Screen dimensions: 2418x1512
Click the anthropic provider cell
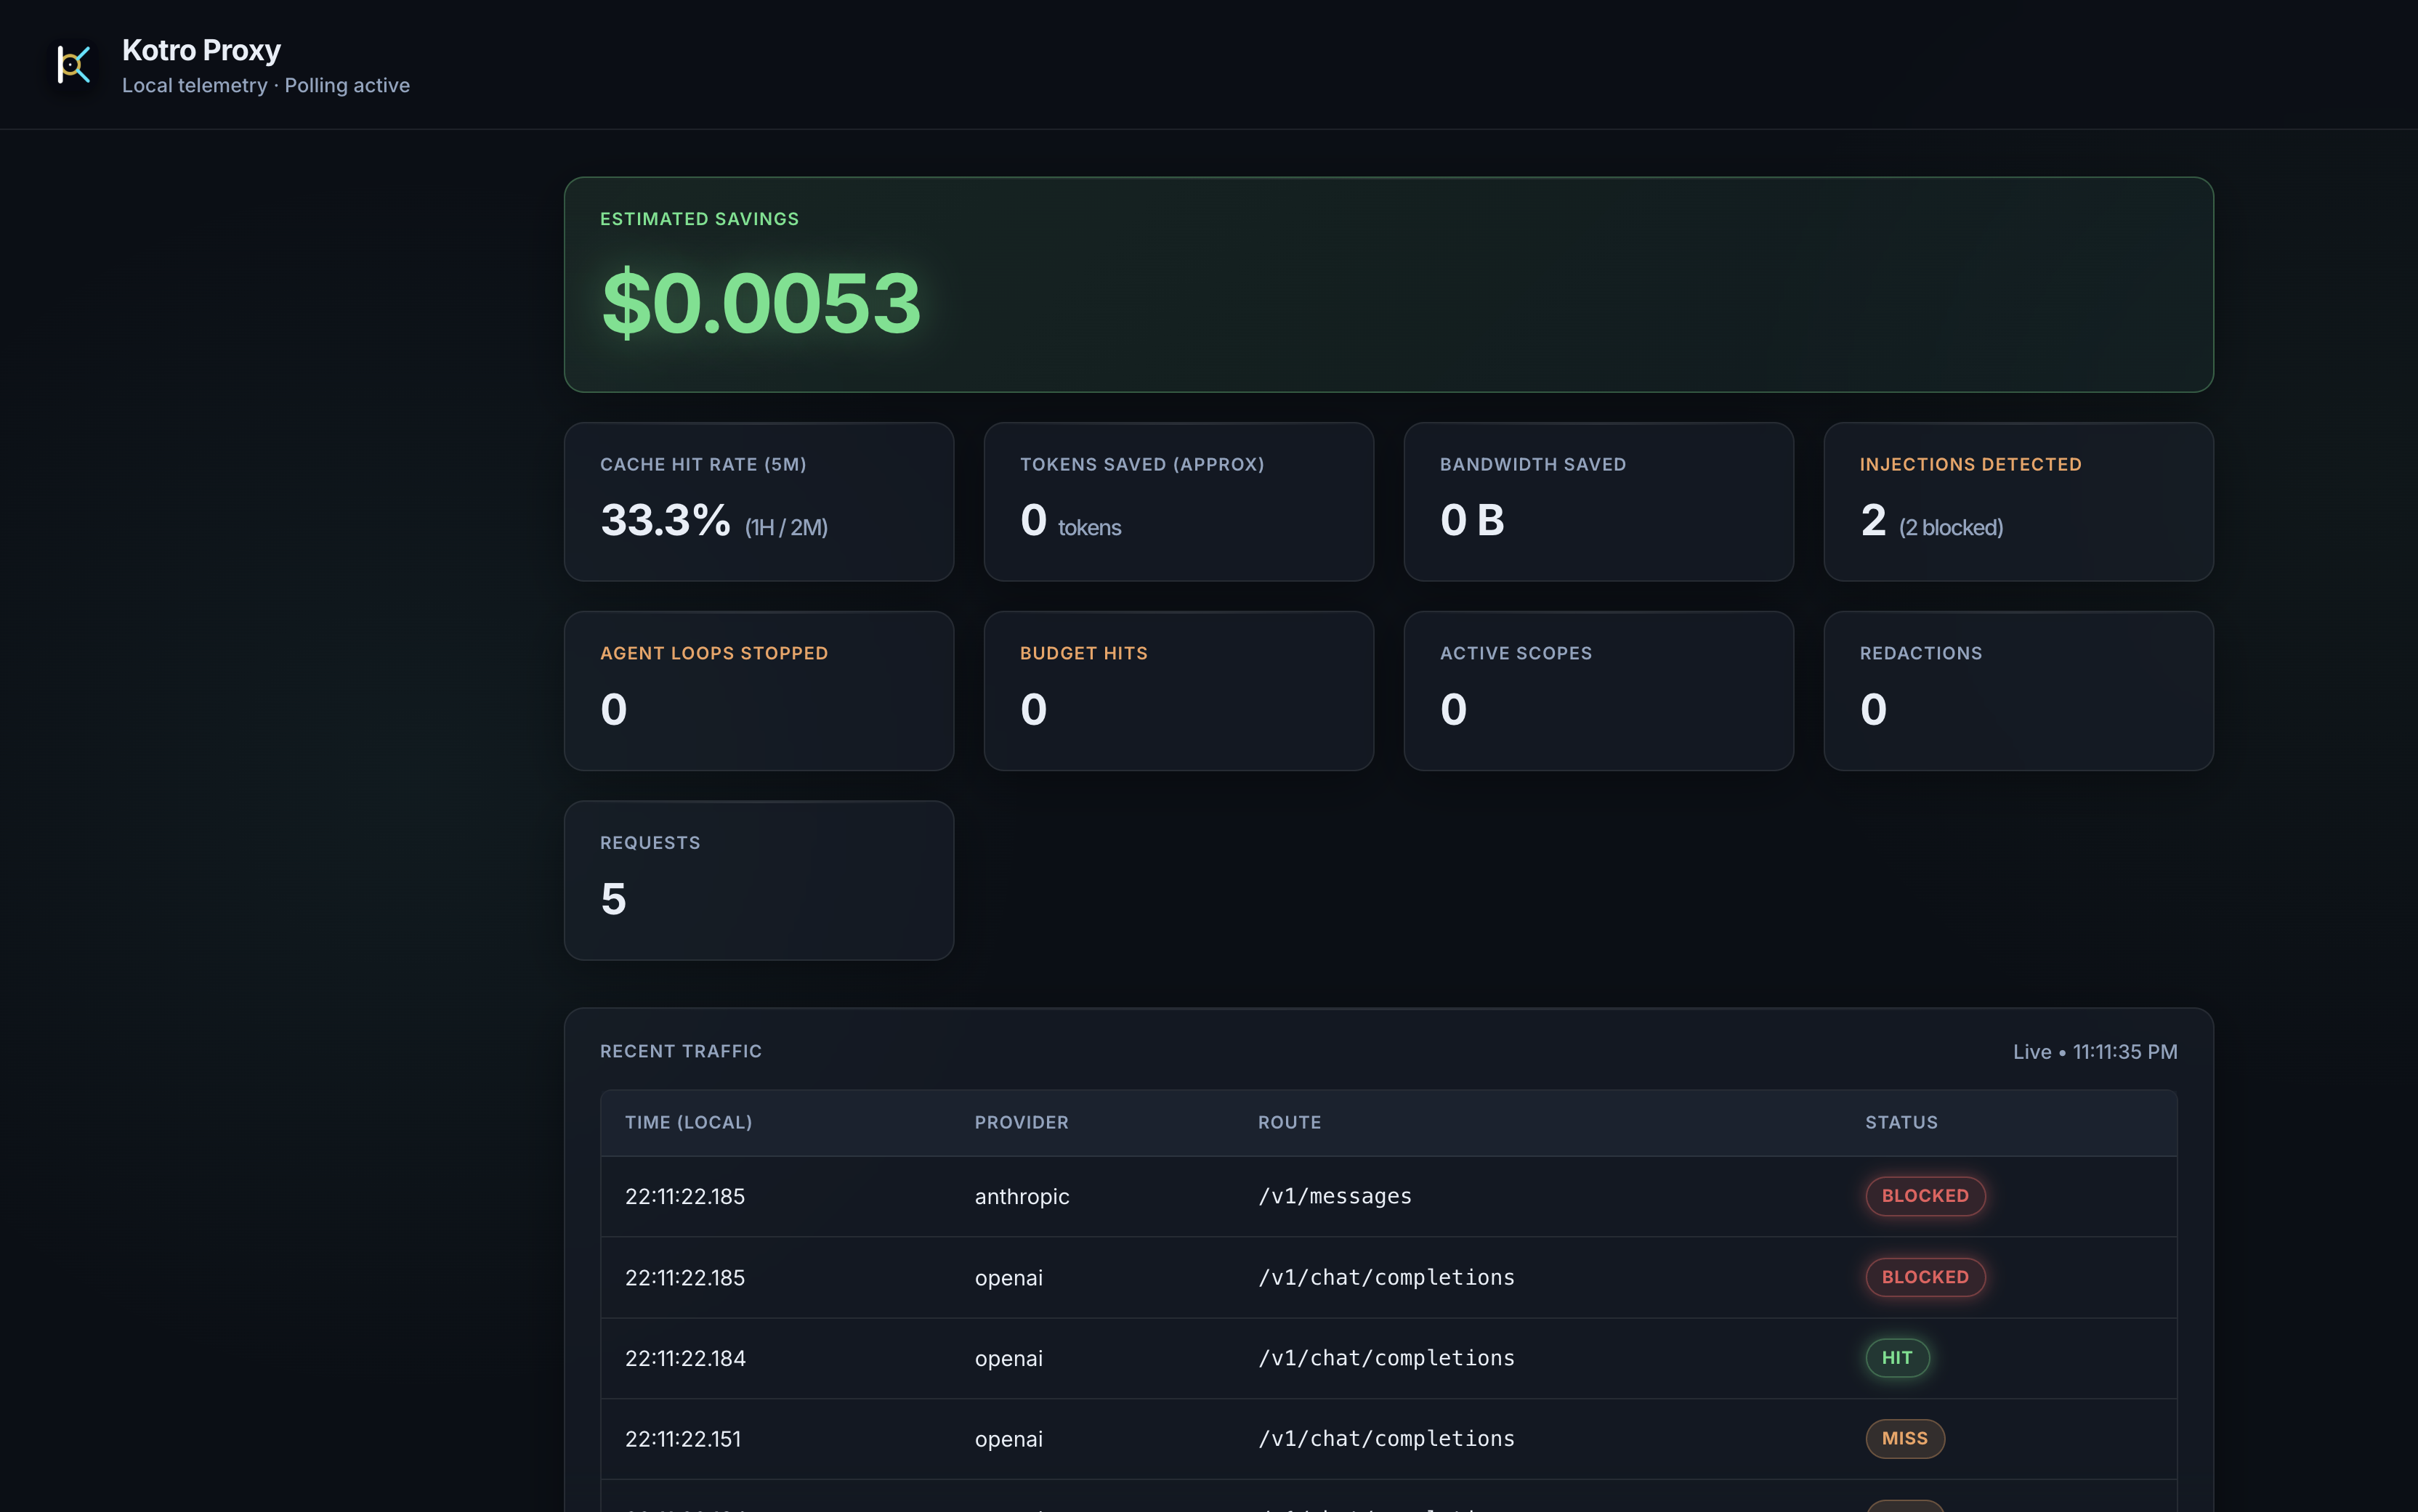(x=1022, y=1197)
